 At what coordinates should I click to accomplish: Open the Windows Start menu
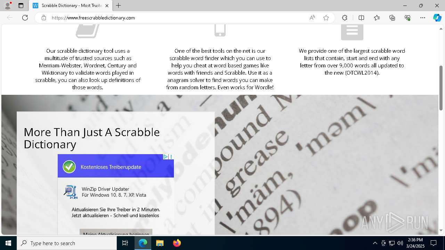pyautogui.click(x=8, y=243)
